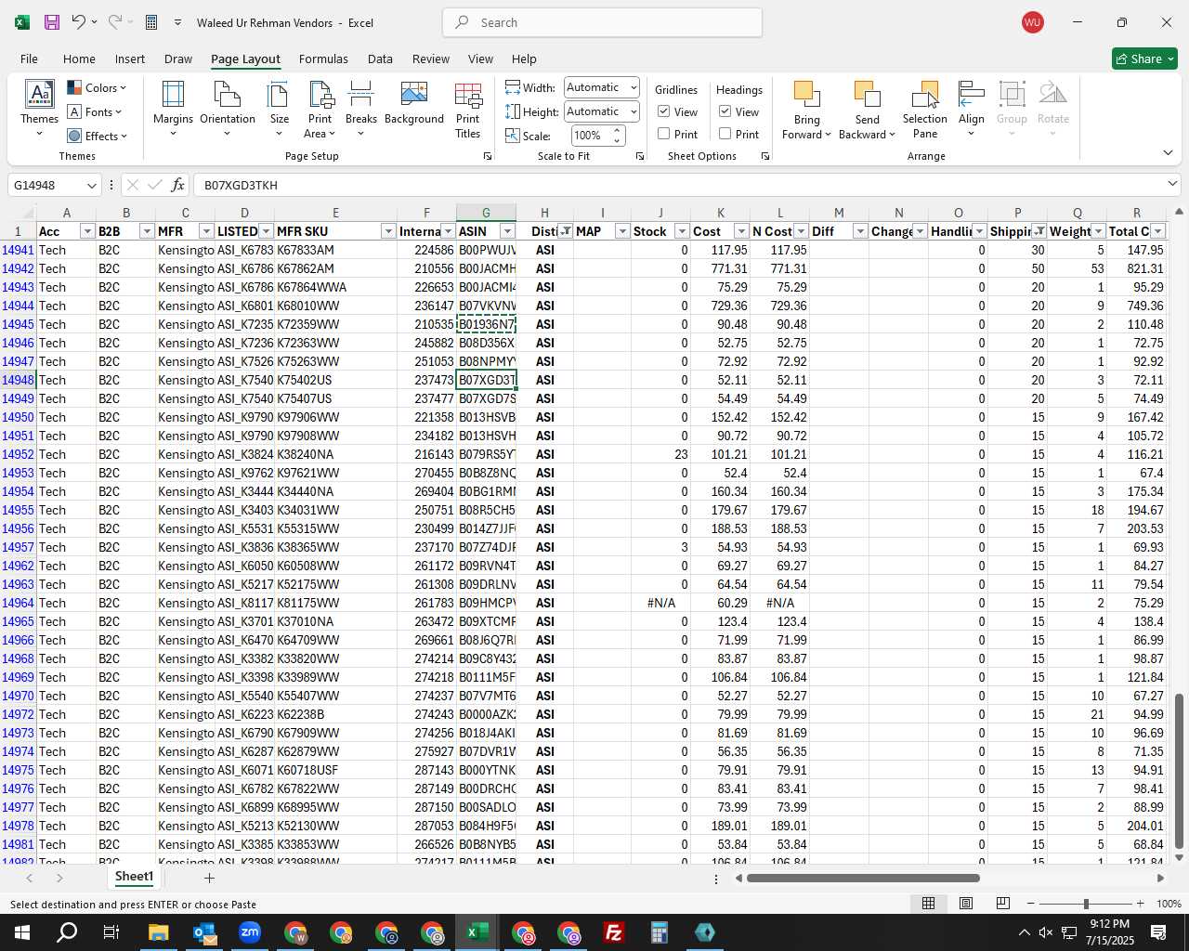Switch to Page Layout view in status bar

(x=965, y=904)
